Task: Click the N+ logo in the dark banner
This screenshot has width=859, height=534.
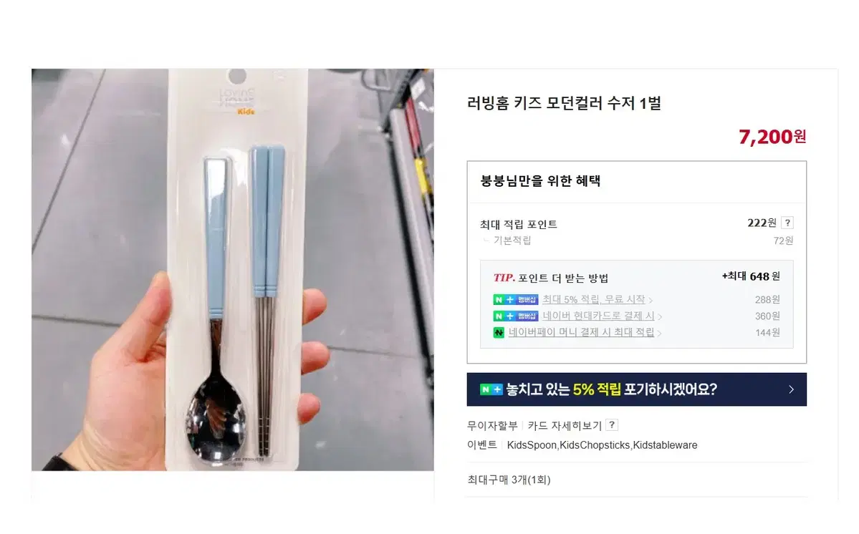Action: (491, 389)
